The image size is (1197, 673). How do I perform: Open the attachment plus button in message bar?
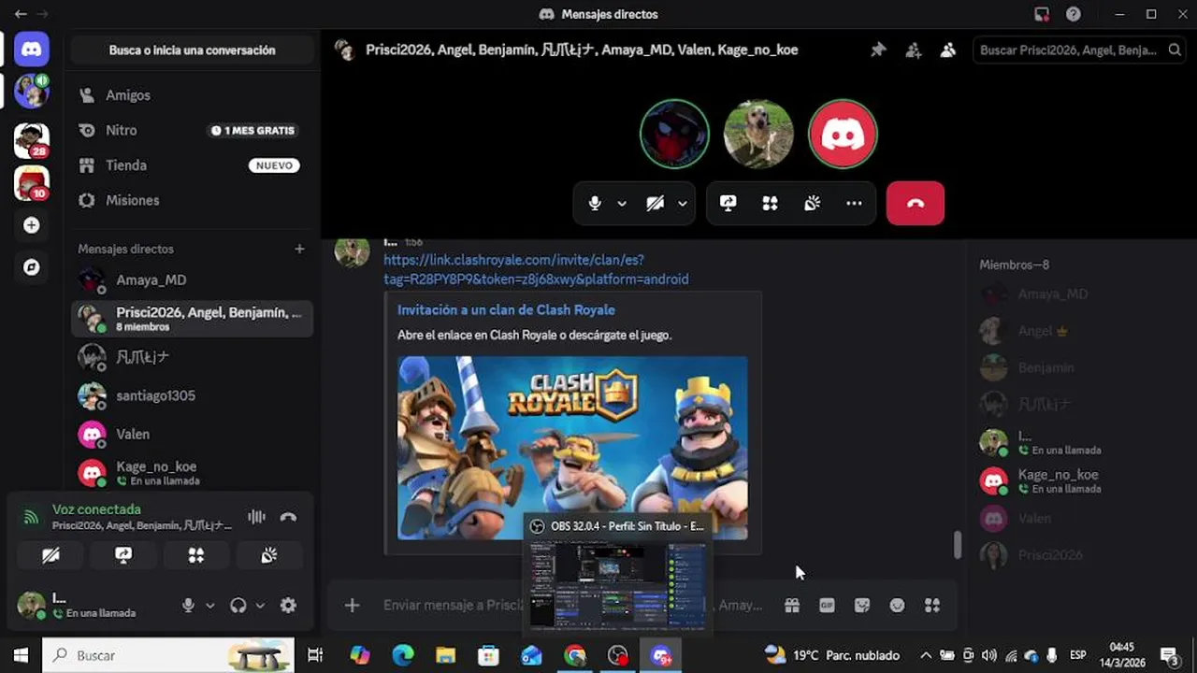pos(352,606)
